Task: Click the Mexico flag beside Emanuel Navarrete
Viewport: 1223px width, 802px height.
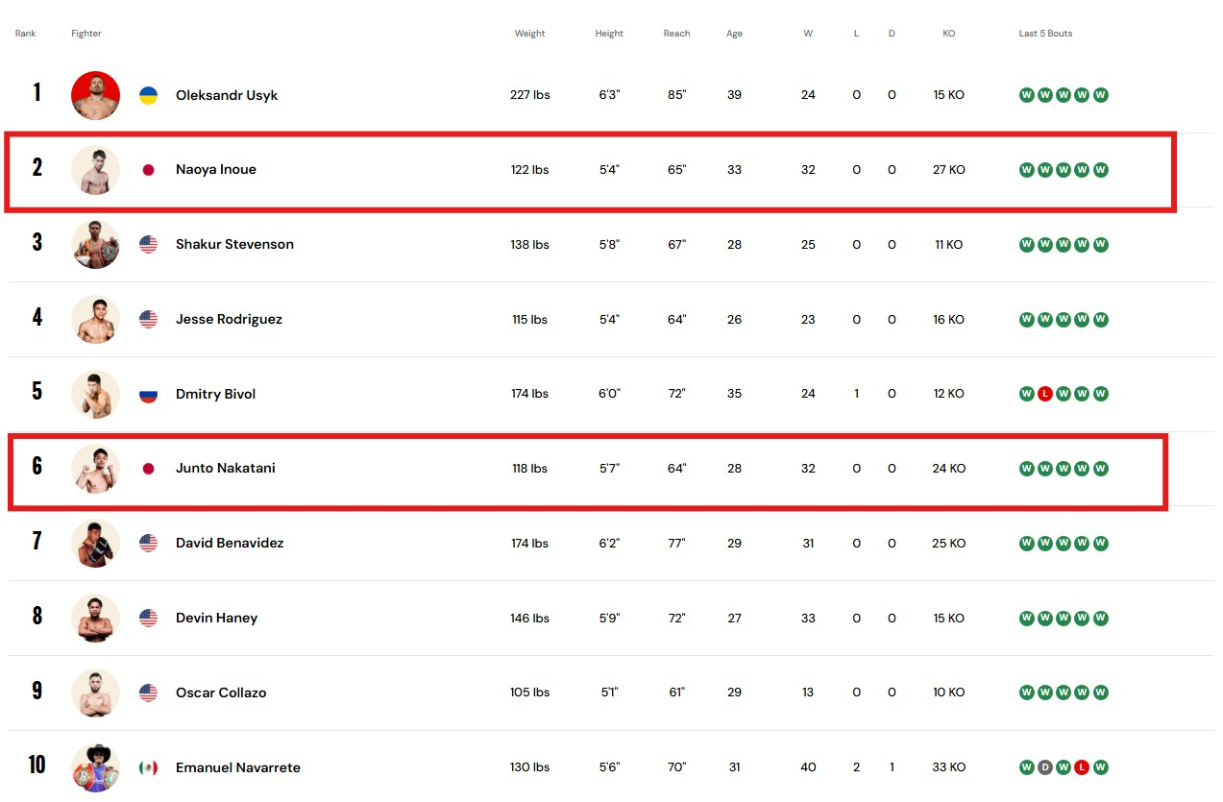Action: tap(148, 767)
